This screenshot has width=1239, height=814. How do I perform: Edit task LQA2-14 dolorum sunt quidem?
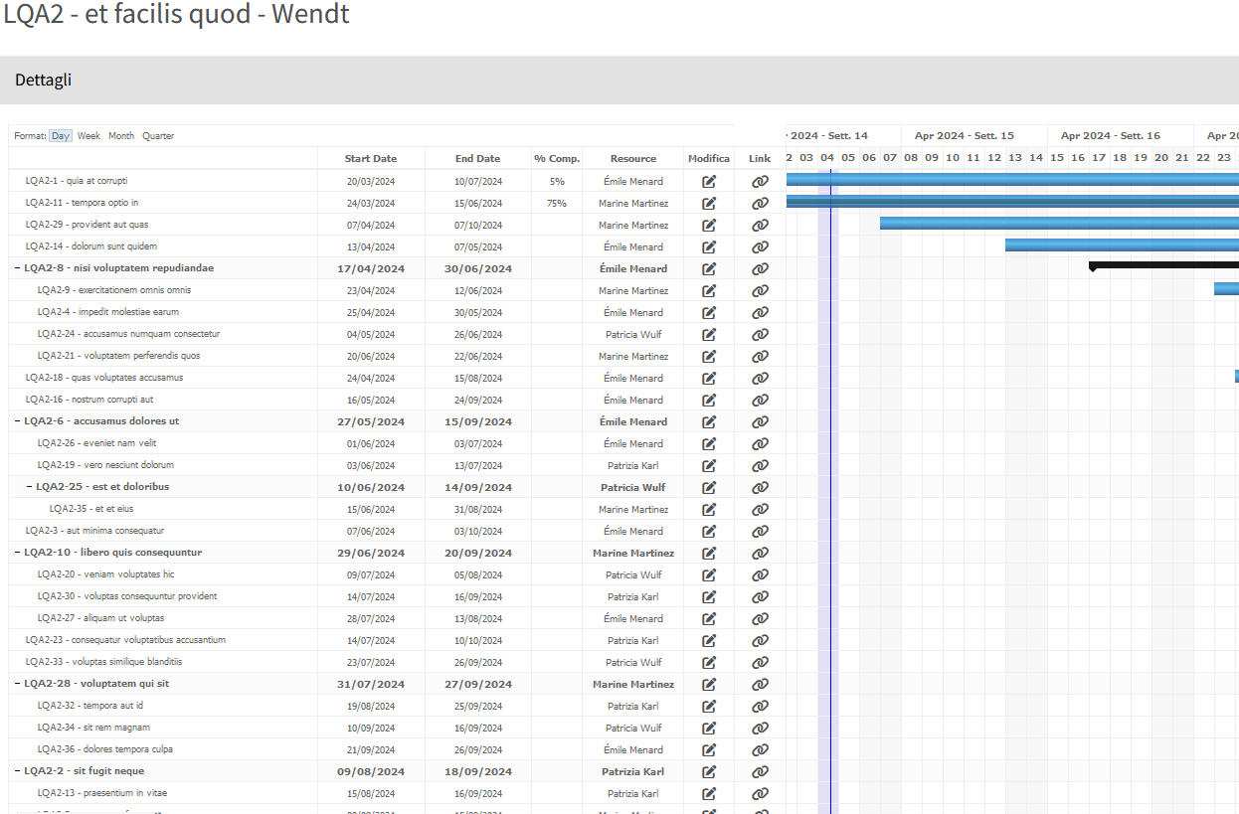coord(709,247)
